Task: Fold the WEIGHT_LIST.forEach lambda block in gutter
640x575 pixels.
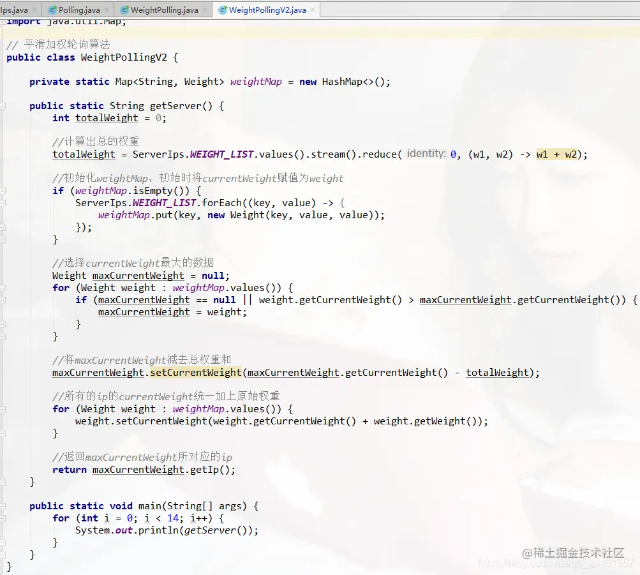Action: click(3, 203)
